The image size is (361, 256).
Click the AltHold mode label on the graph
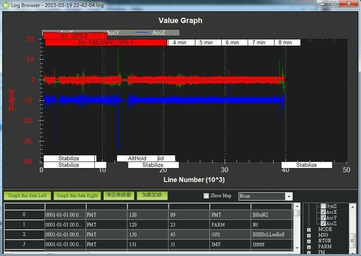pos(138,158)
